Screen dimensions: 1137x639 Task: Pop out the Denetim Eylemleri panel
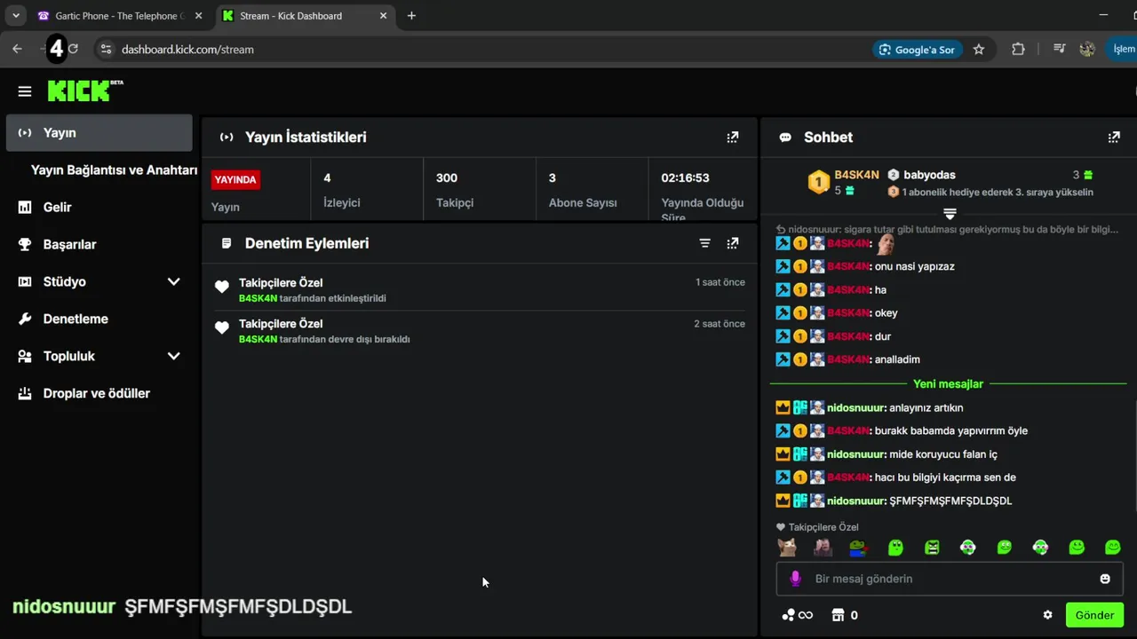(733, 243)
